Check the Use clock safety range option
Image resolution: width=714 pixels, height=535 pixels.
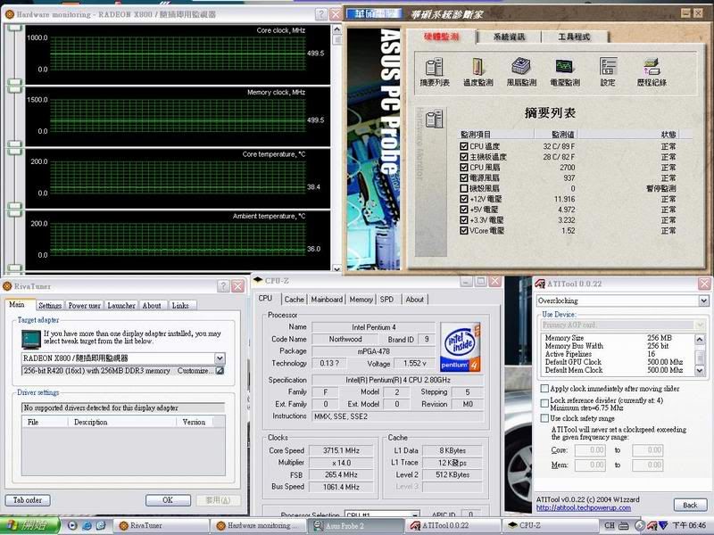click(x=545, y=418)
